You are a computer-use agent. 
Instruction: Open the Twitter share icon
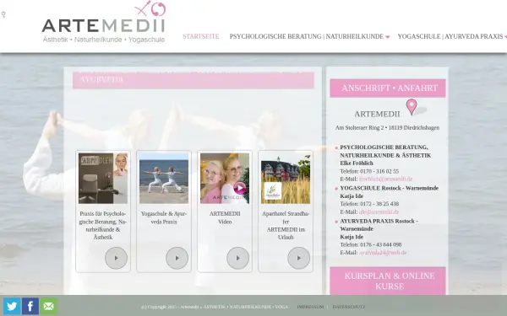(12, 306)
